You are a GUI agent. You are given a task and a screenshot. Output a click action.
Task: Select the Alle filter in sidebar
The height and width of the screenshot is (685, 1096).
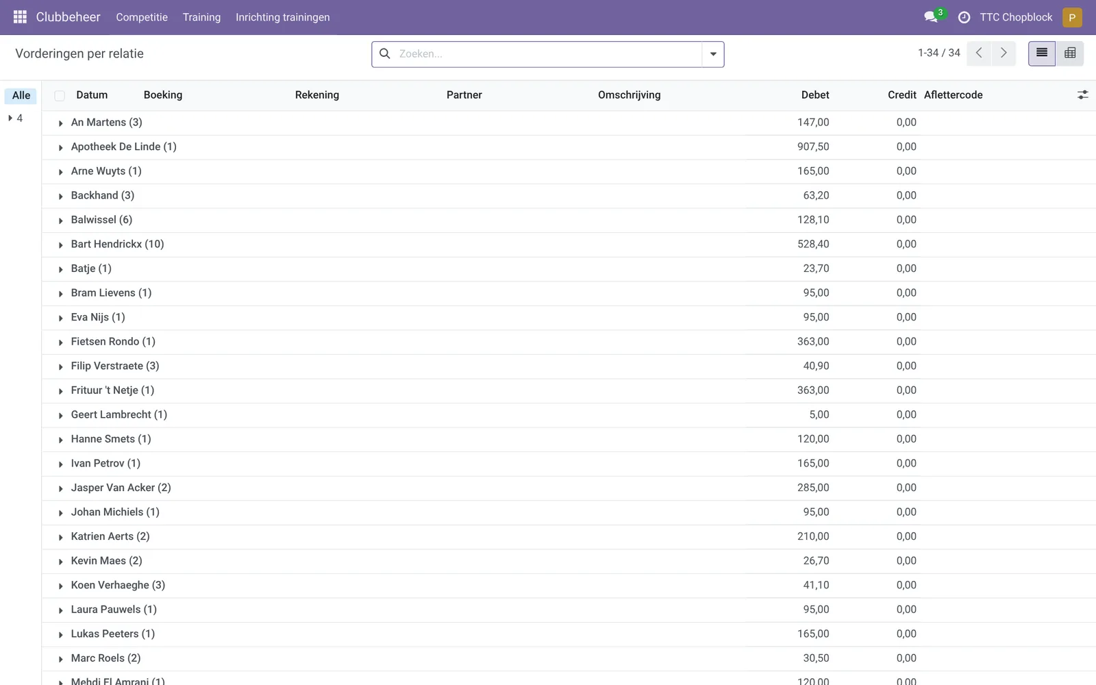tap(21, 95)
